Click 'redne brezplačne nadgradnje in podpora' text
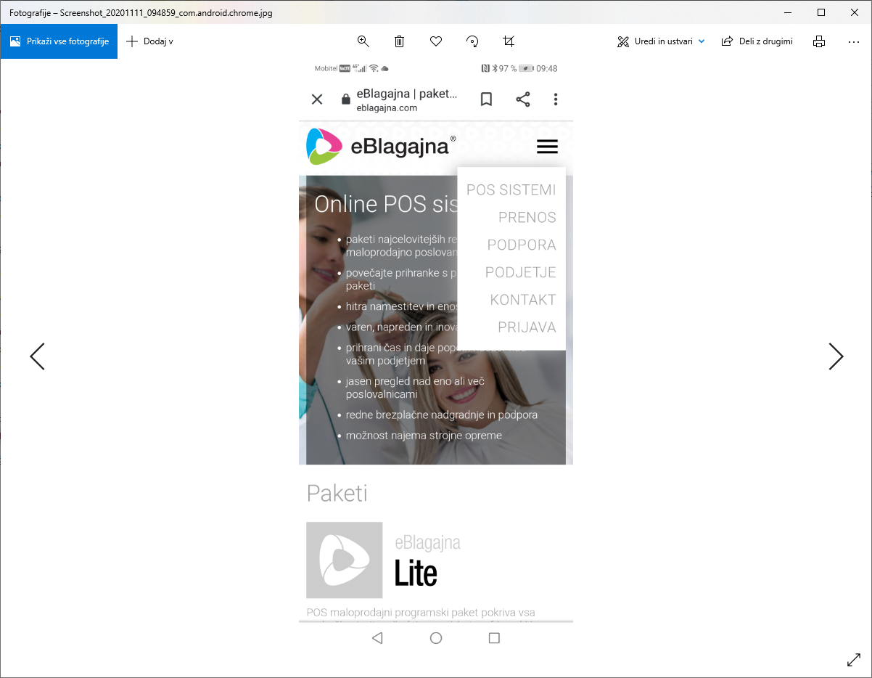Screen dimensions: 872x678 tap(442, 415)
